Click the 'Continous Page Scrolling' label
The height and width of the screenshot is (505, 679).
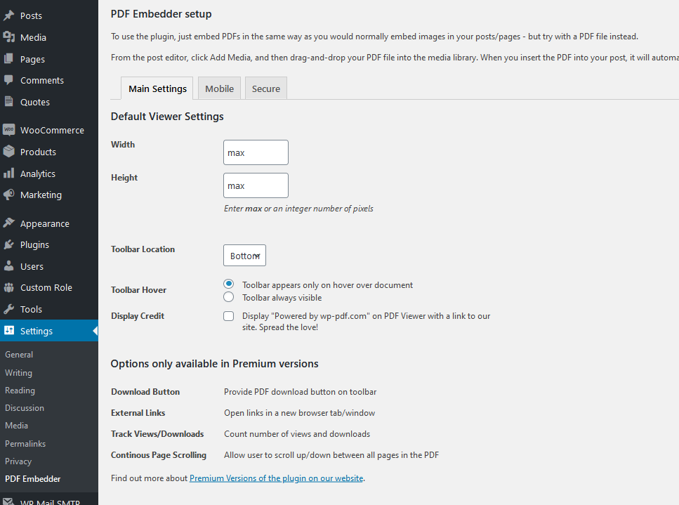(159, 455)
